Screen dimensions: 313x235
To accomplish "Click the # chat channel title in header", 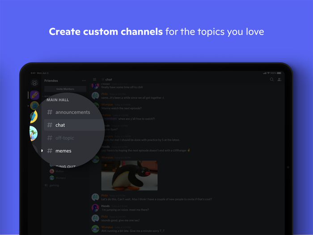I will 107,80.
